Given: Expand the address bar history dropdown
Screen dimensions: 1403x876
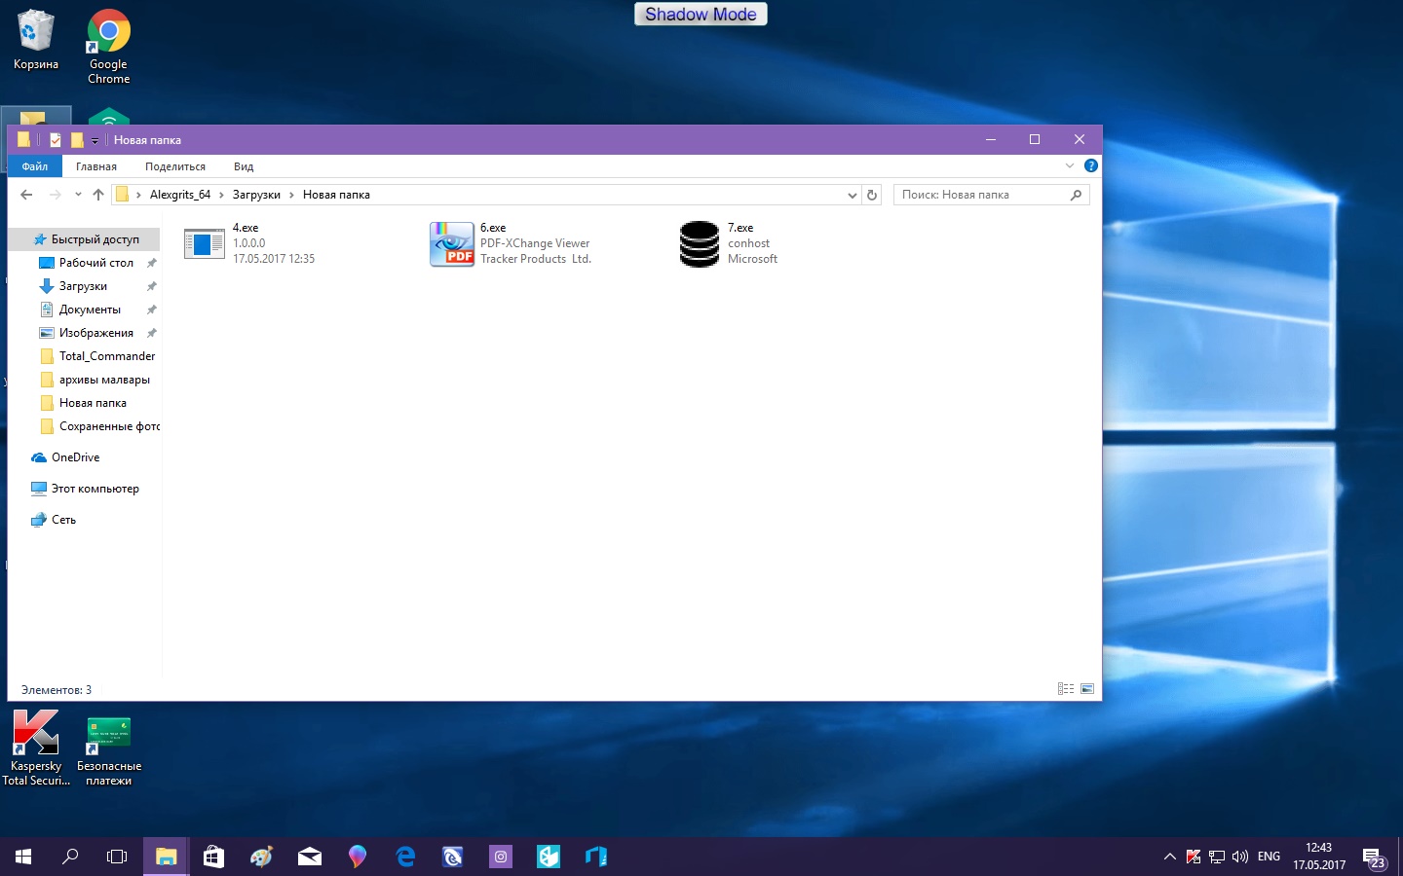Looking at the screenshot, I should pos(853,195).
